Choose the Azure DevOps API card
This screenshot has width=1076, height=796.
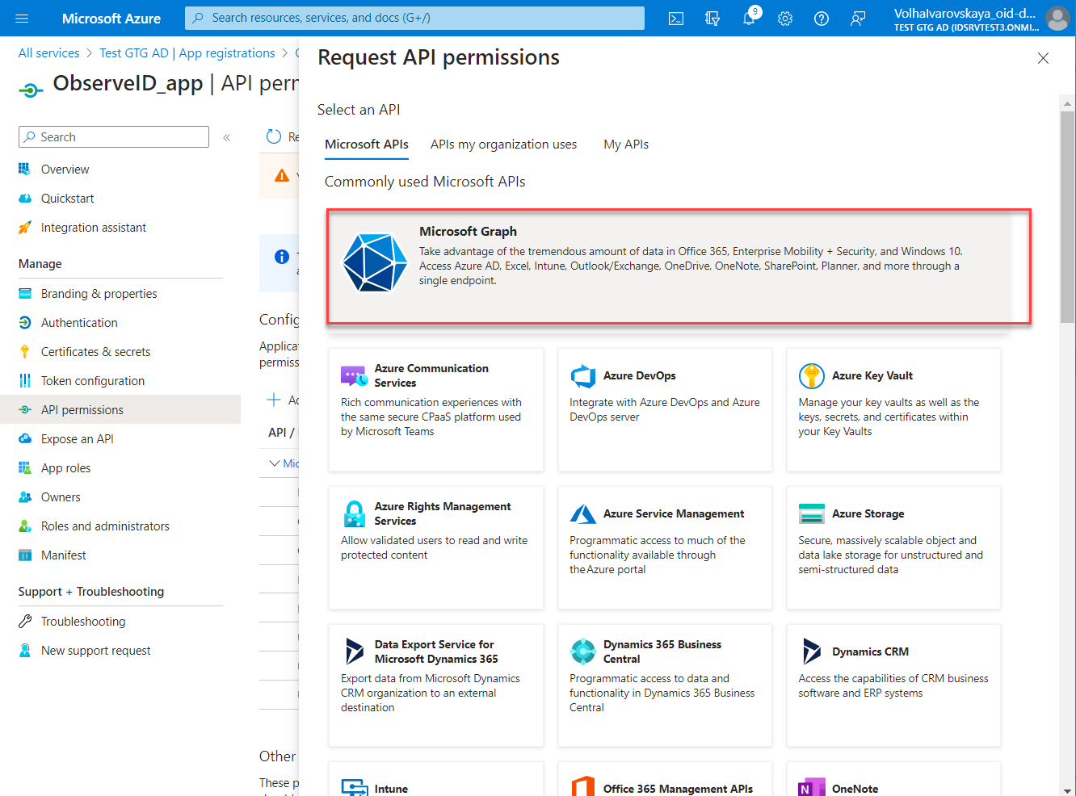665,409
